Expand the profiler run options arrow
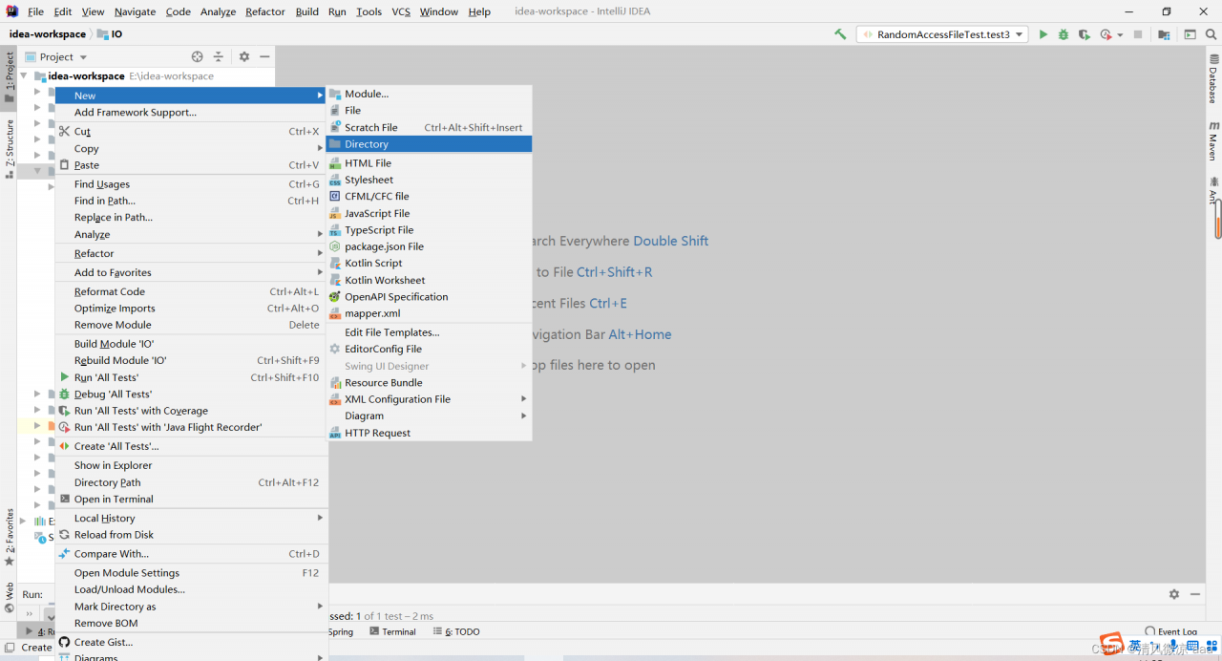The width and height of the screenshot is (1222, 661). [x=1120, y=35]
